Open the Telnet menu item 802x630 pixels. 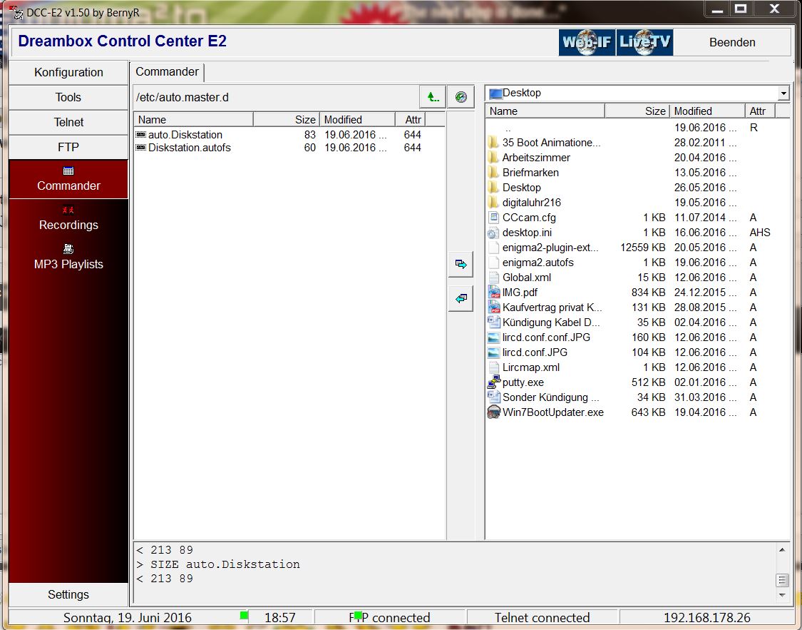coord(68,122)
